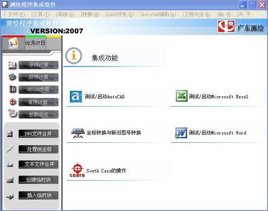Click the South Cass logo icon

77,170
